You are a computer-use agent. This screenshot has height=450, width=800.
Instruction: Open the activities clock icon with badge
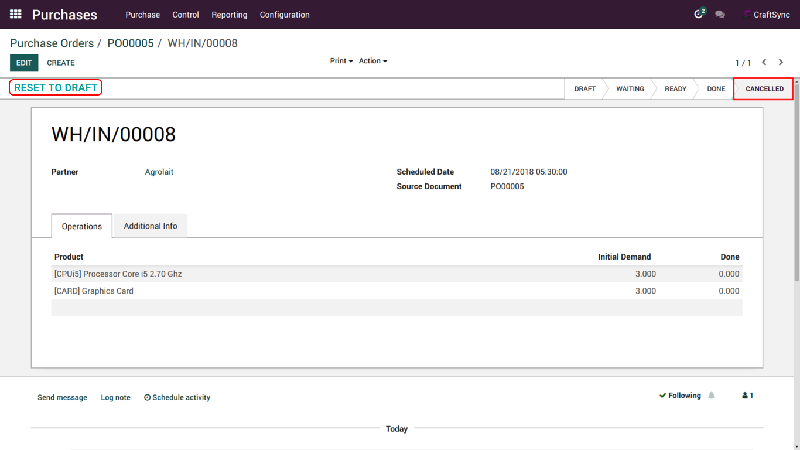point(699,14)
